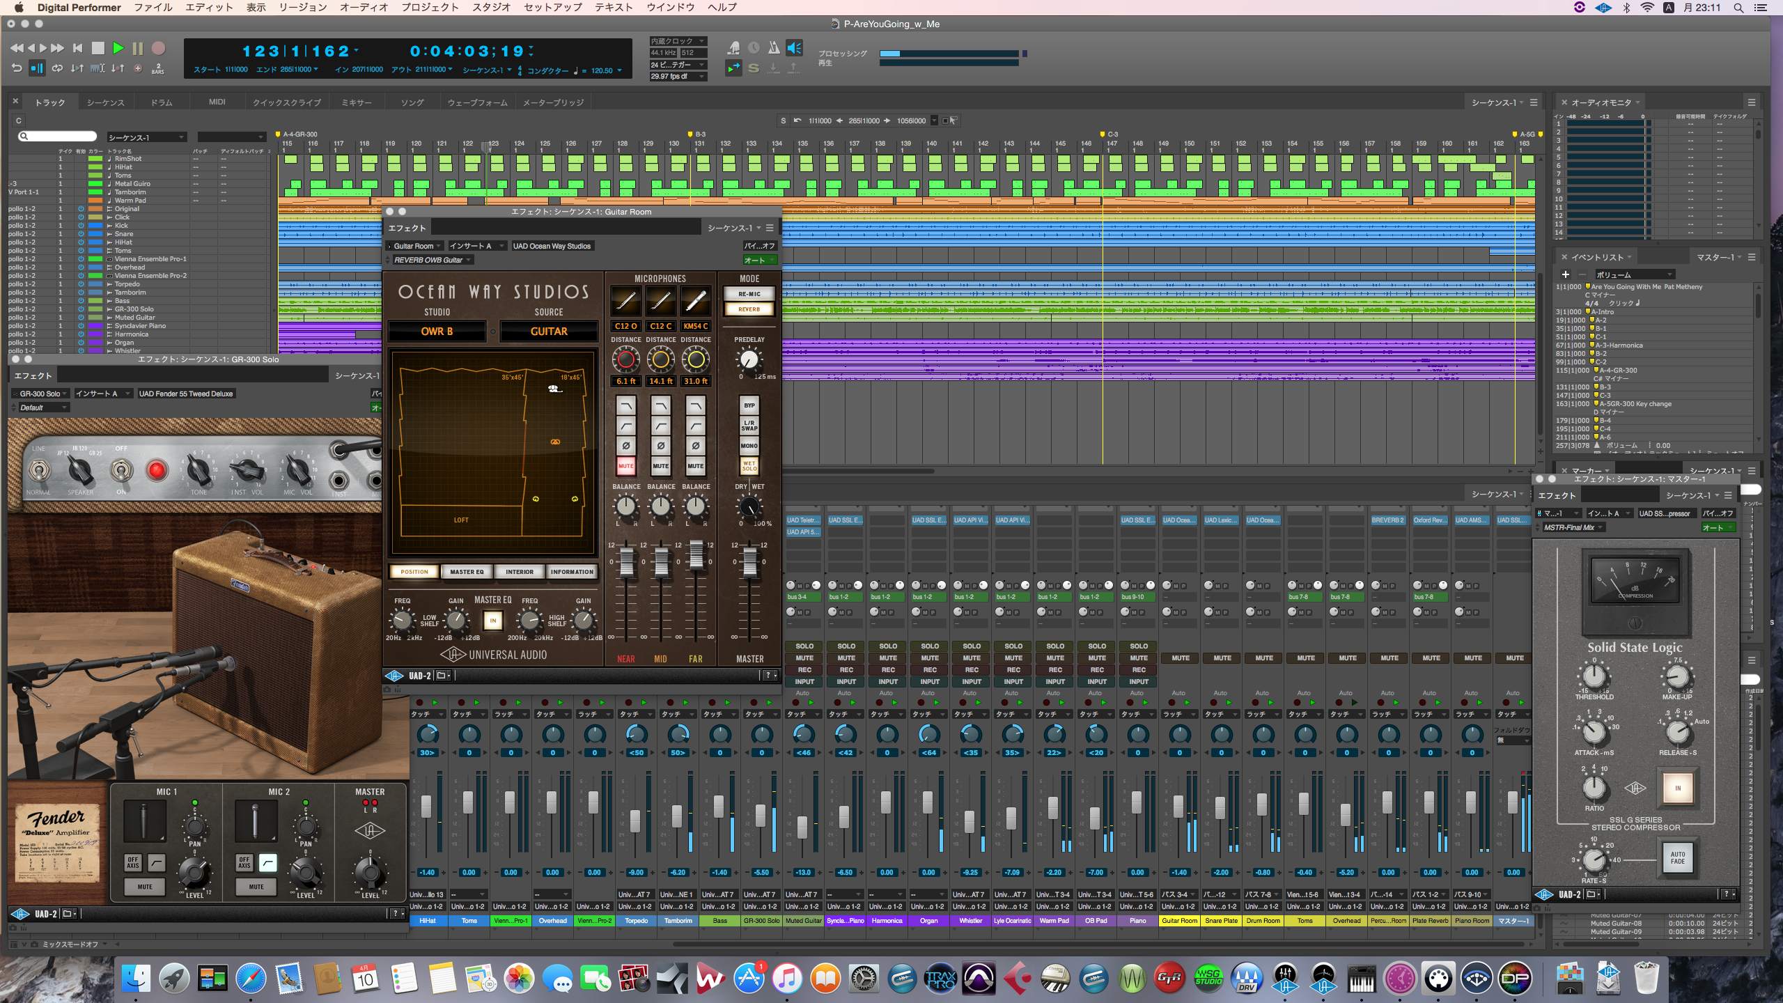1783x1003 pixels.
Task: Select Fender amp MIC 2 filter icon
Action: pyautogui.click(x=267, y=864)
